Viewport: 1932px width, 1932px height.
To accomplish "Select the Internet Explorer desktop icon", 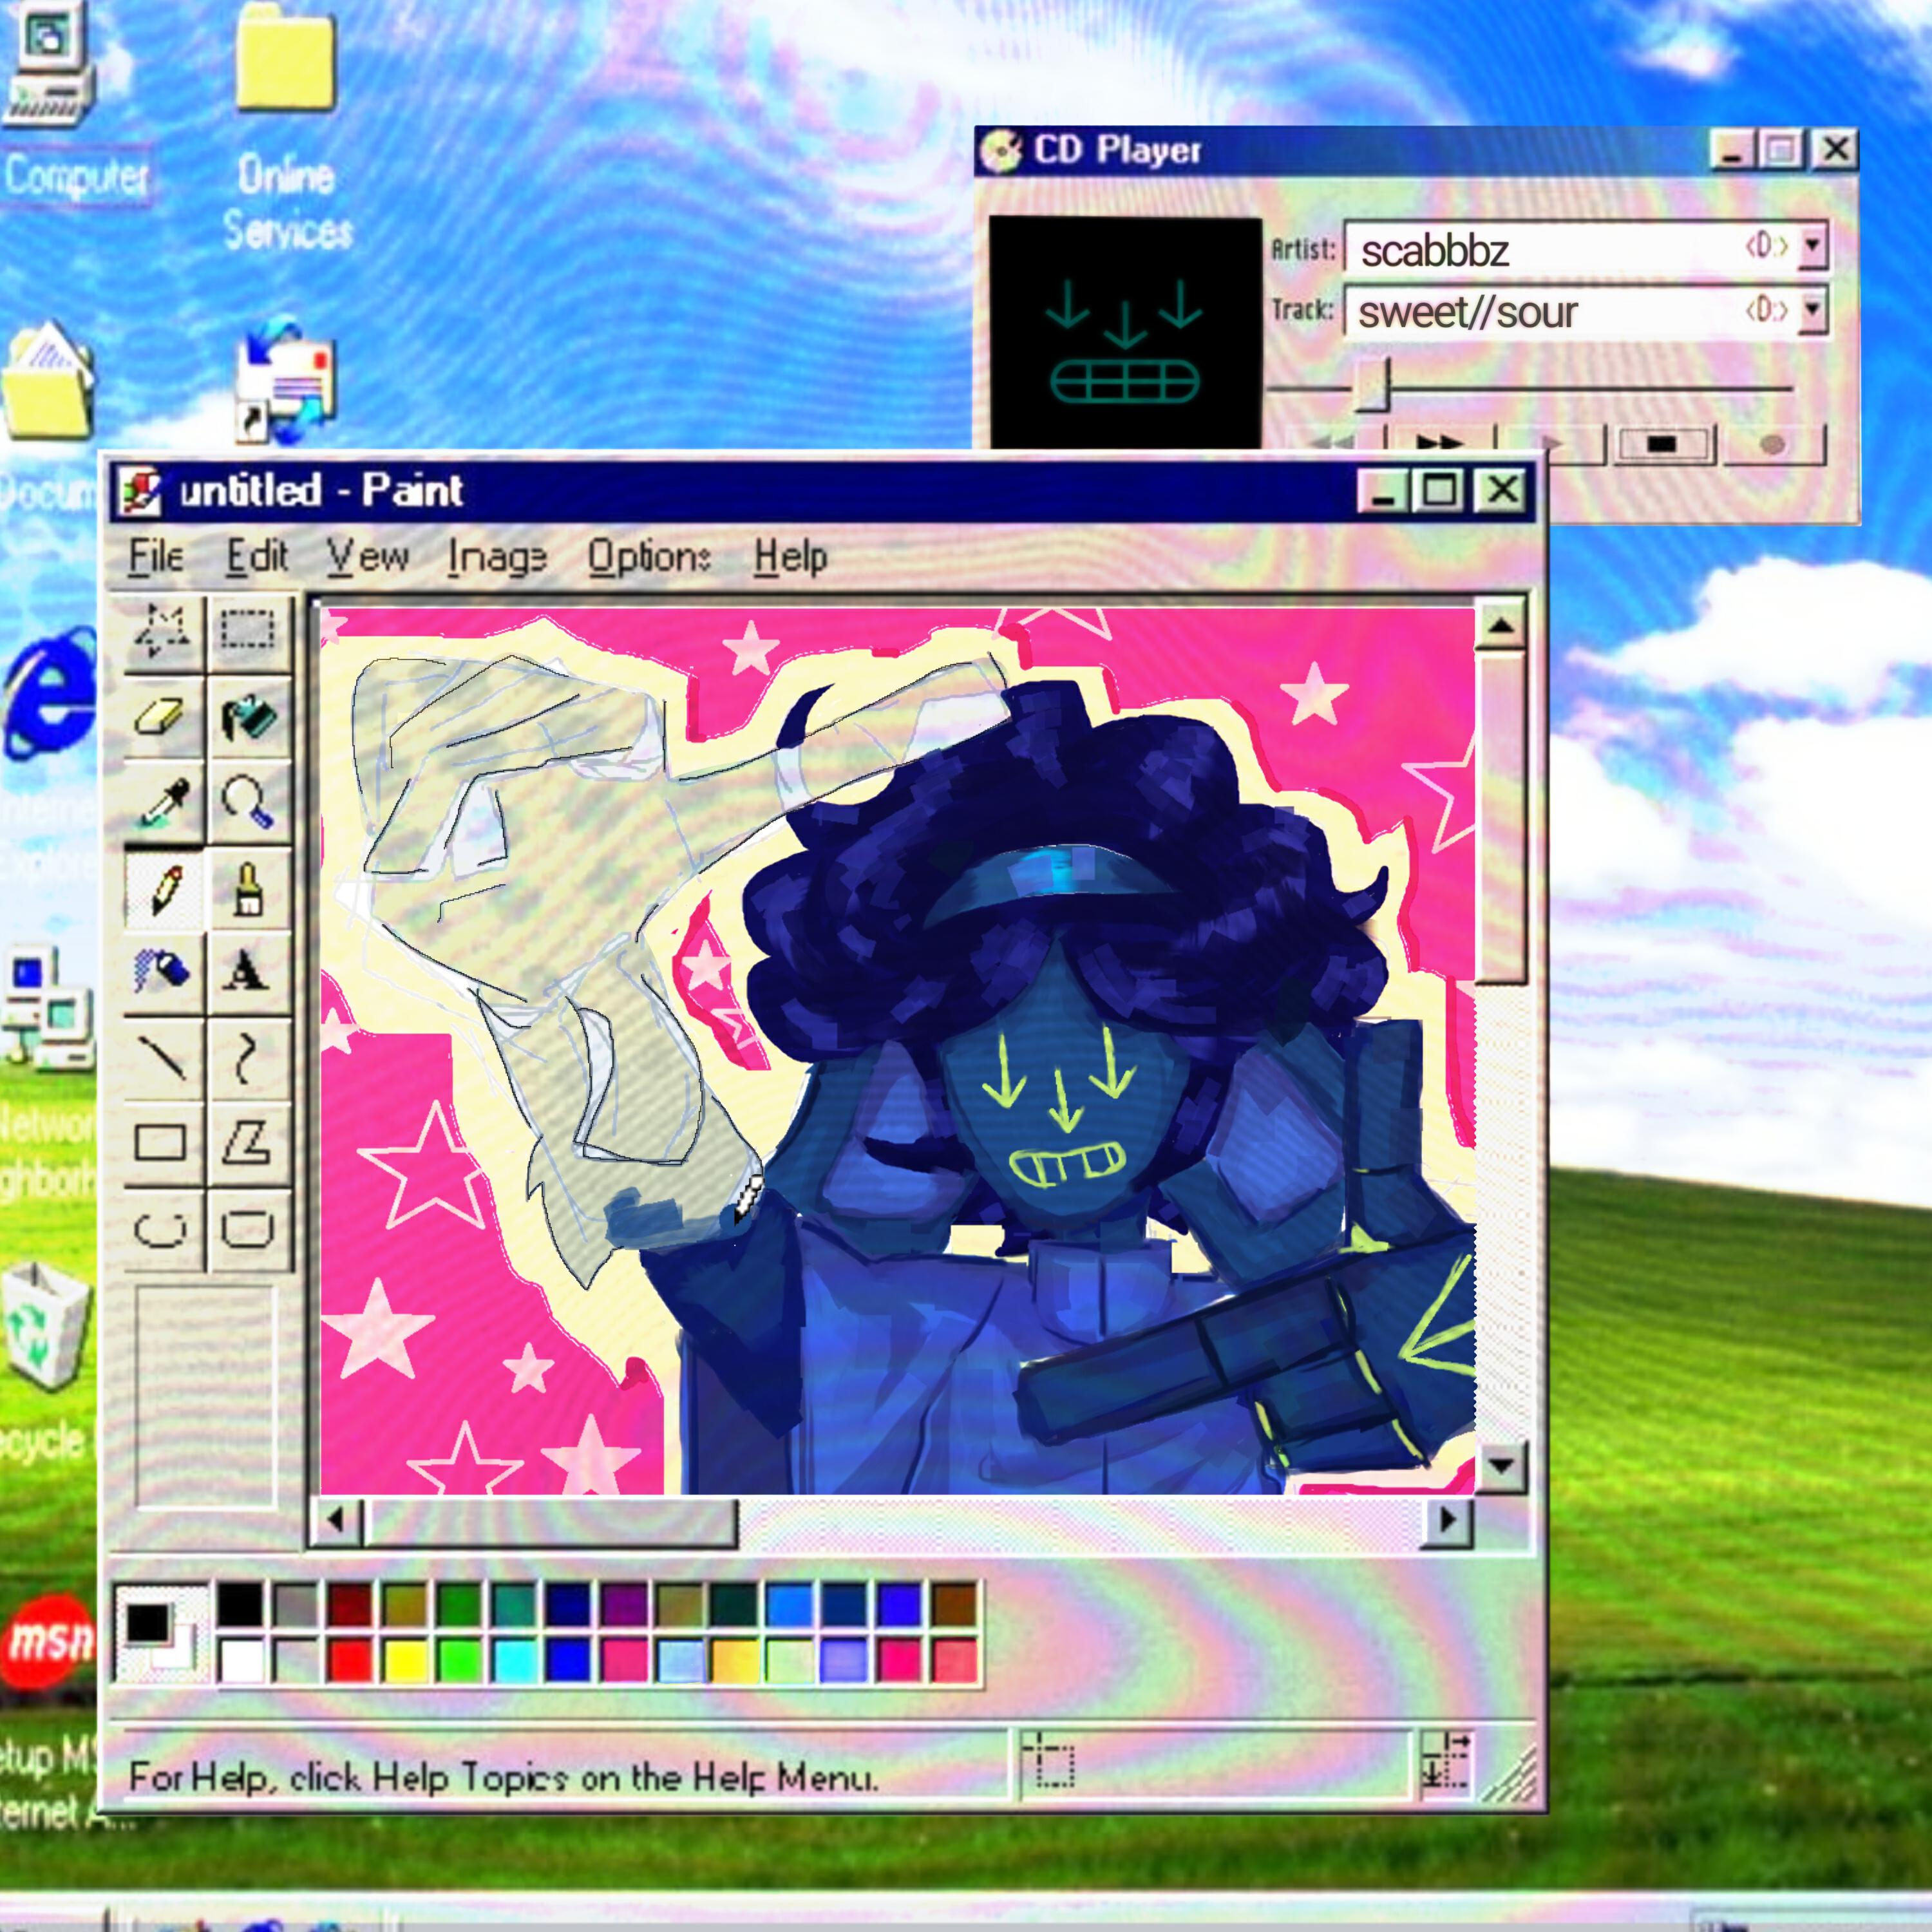I will (50, 693).
